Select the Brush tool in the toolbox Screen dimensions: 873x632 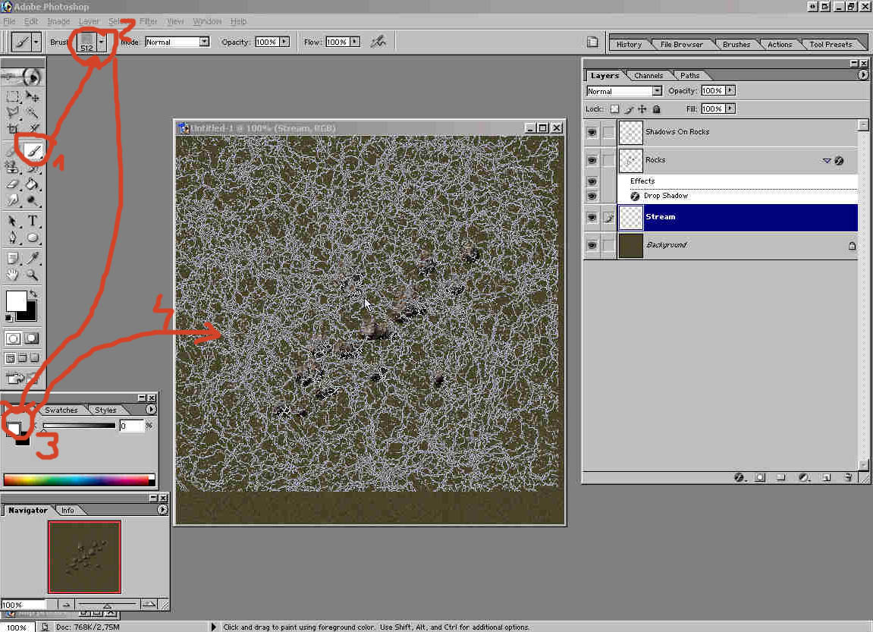tap(33, 152)
